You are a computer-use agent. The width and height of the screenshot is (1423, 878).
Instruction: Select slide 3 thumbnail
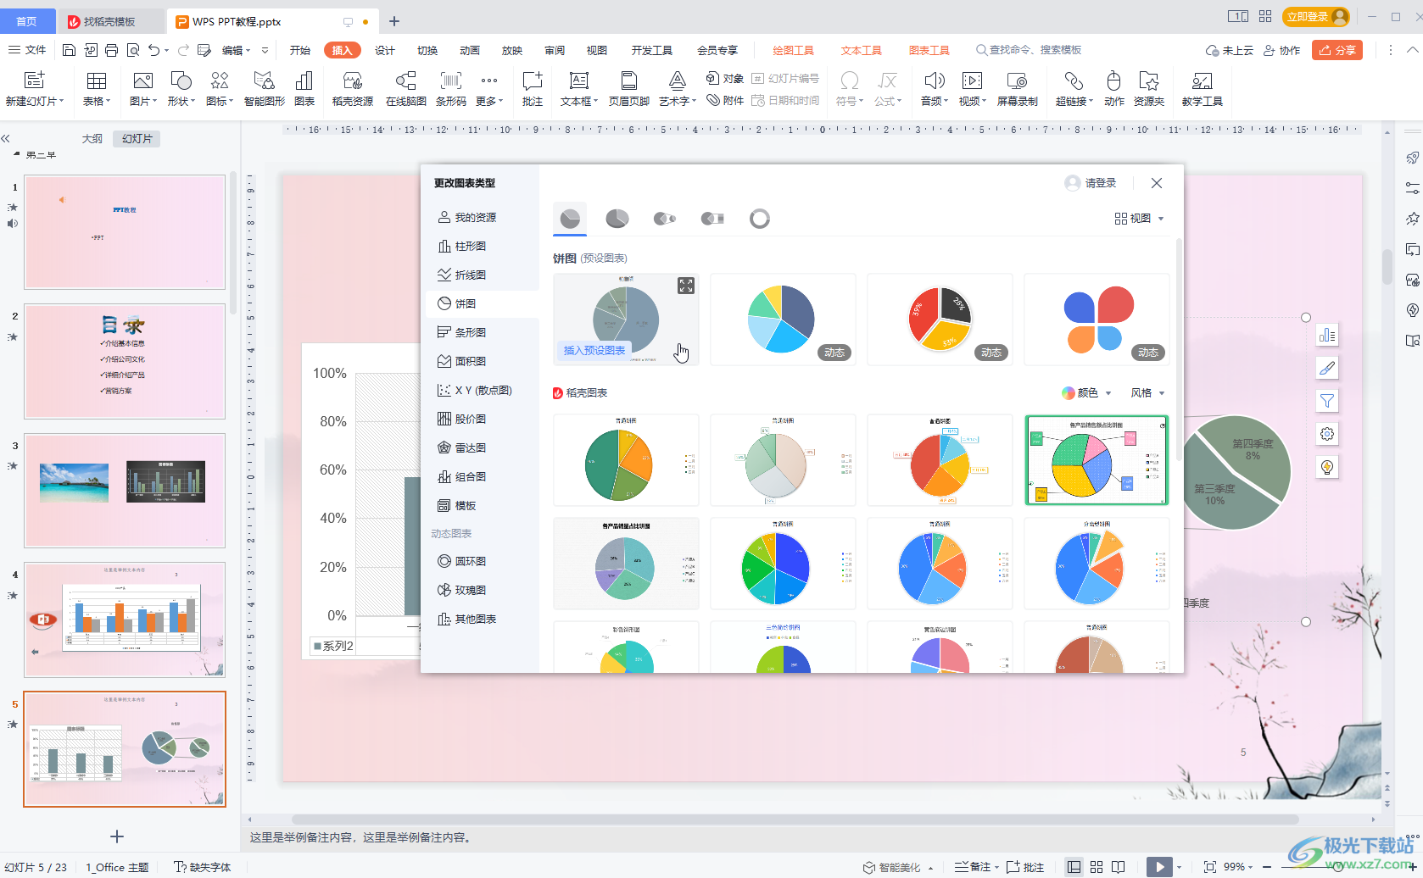click(x=125, y=491)
